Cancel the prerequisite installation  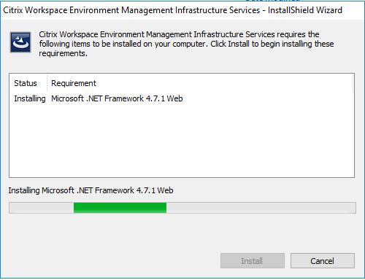point(323,261)
